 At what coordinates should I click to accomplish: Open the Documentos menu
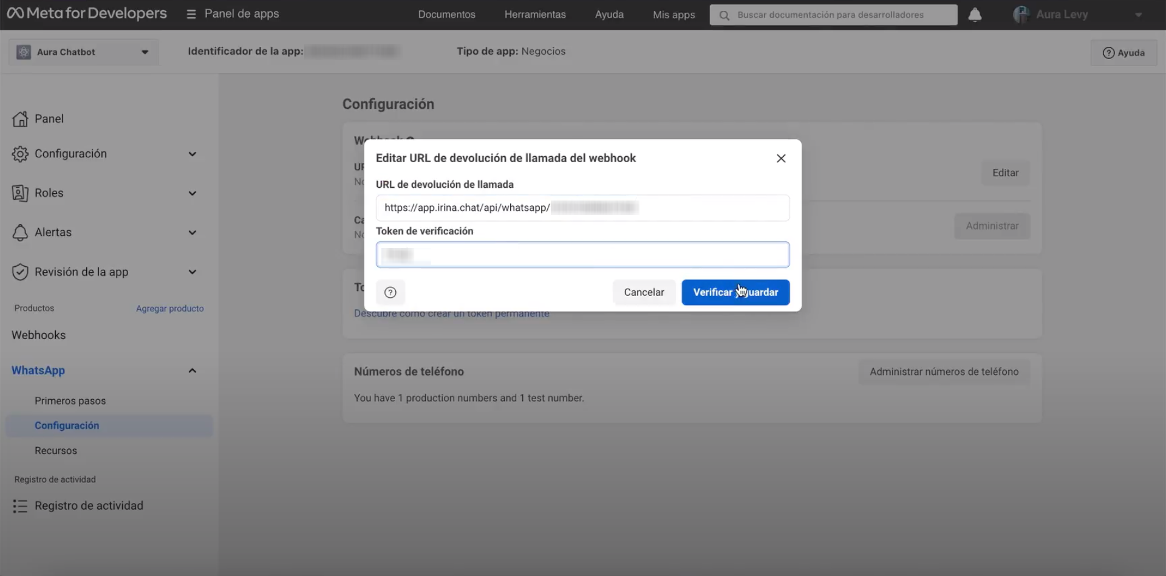click(446, 15)
